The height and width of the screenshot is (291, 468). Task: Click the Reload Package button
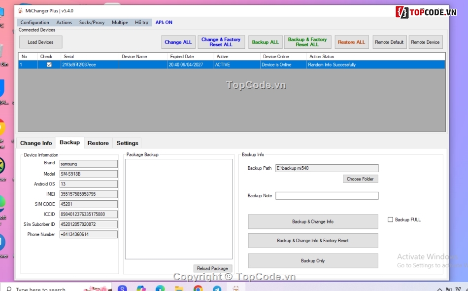click(x=213, y=268)
